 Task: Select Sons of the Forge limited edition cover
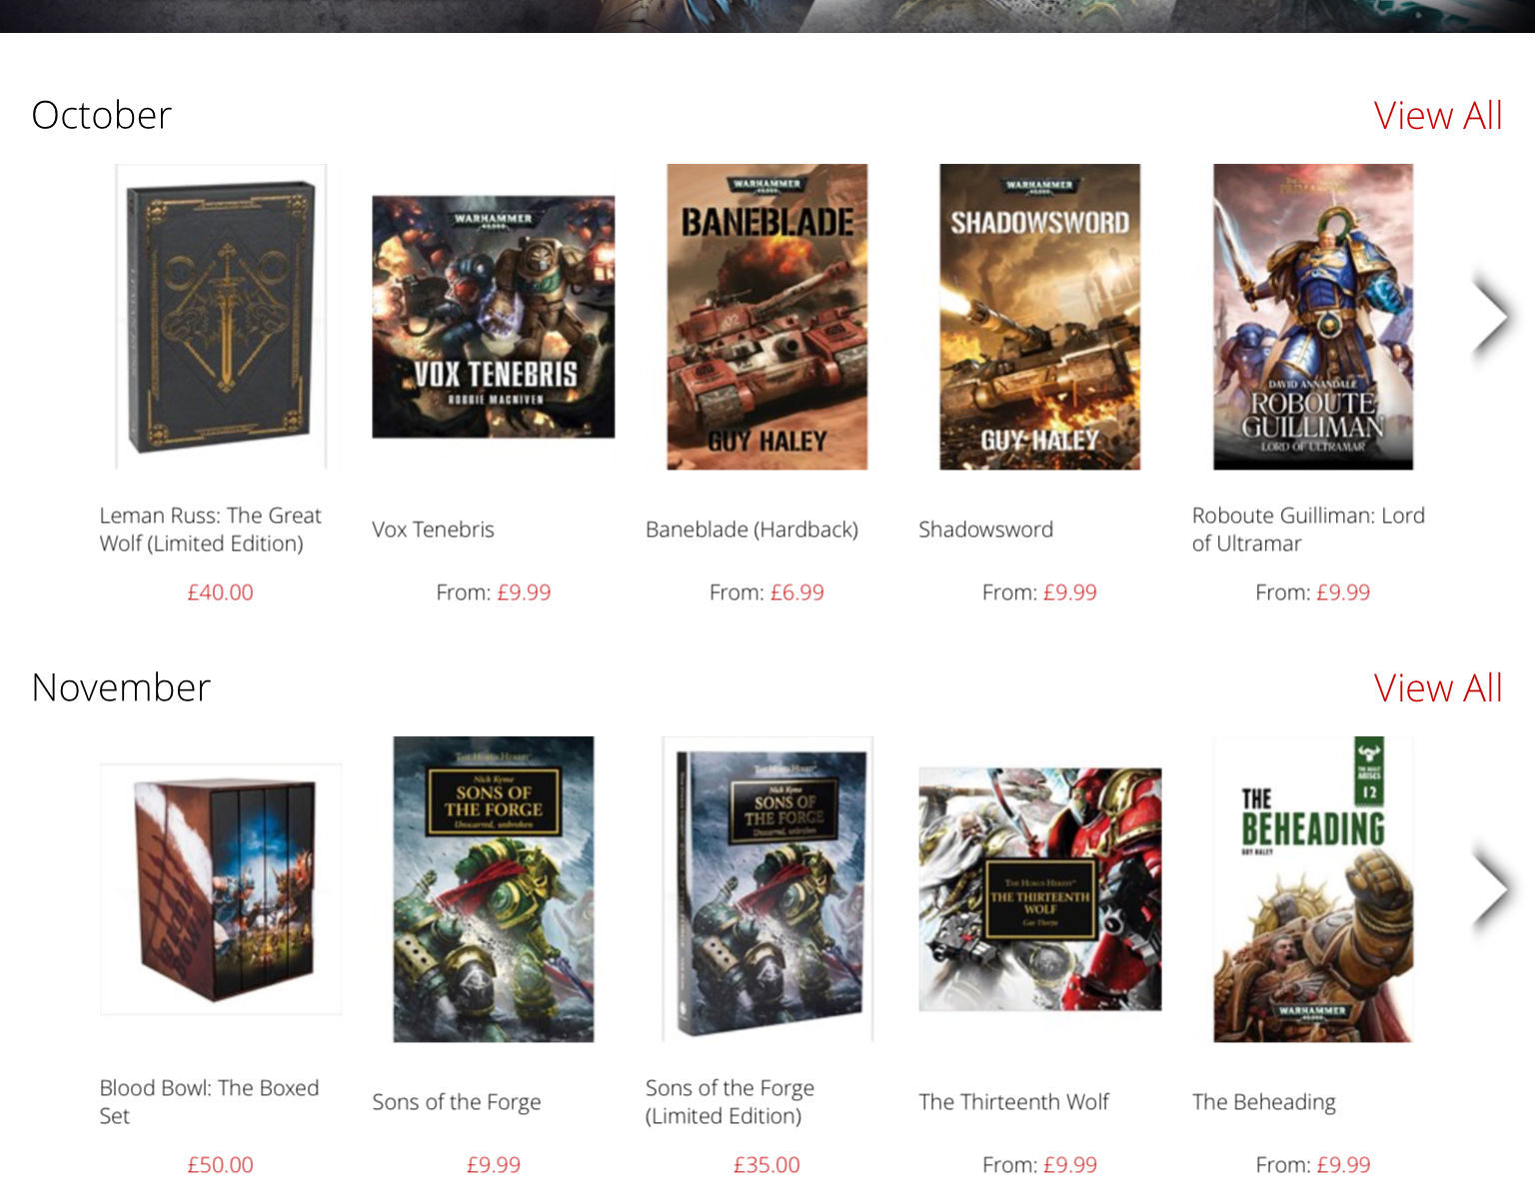pyautogui.click(x=767, y=889)
